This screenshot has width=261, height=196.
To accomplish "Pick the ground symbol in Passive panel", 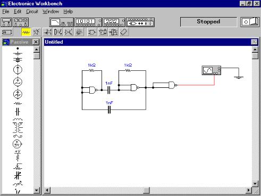I will (x=18, y=53).
